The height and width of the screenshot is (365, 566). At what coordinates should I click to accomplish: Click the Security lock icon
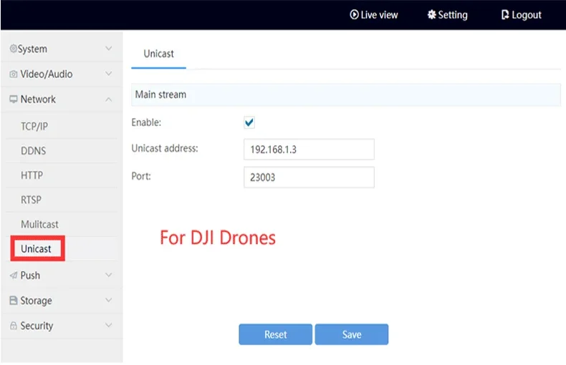pos(14,326)
